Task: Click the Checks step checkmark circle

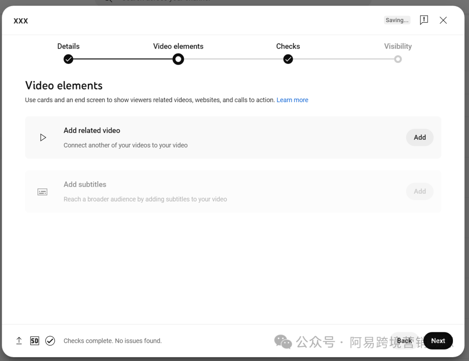Action: click(x=288, y=59)
